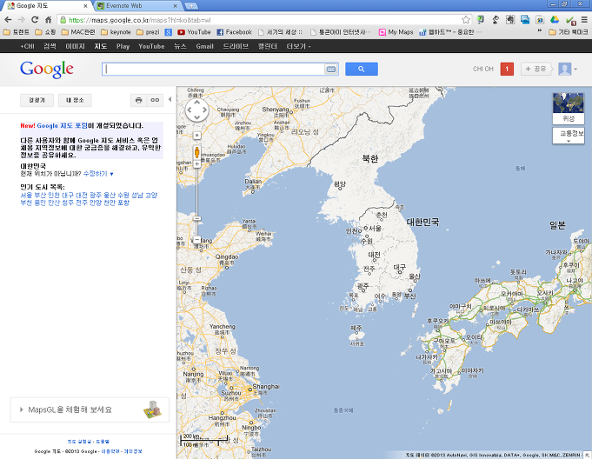The width and height of the screenshot is (592, 459).
Task: Click the print icon in left panel
Action: pos(138,100)
